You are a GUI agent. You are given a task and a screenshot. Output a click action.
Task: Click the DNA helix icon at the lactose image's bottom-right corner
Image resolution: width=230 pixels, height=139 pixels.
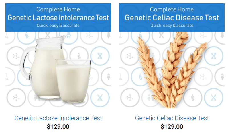(100, 97)
